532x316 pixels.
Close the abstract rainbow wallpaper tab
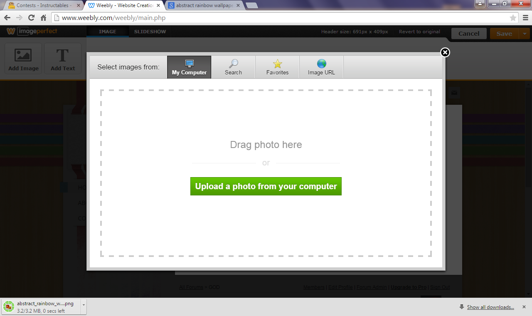click(239, 5)
